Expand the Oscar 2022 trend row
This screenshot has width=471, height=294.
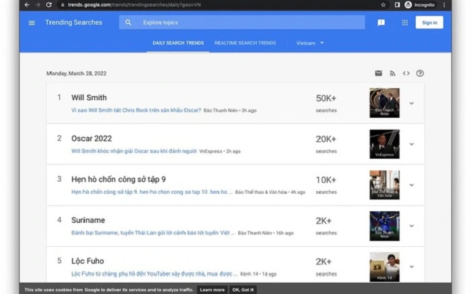[x=411, y=144]
